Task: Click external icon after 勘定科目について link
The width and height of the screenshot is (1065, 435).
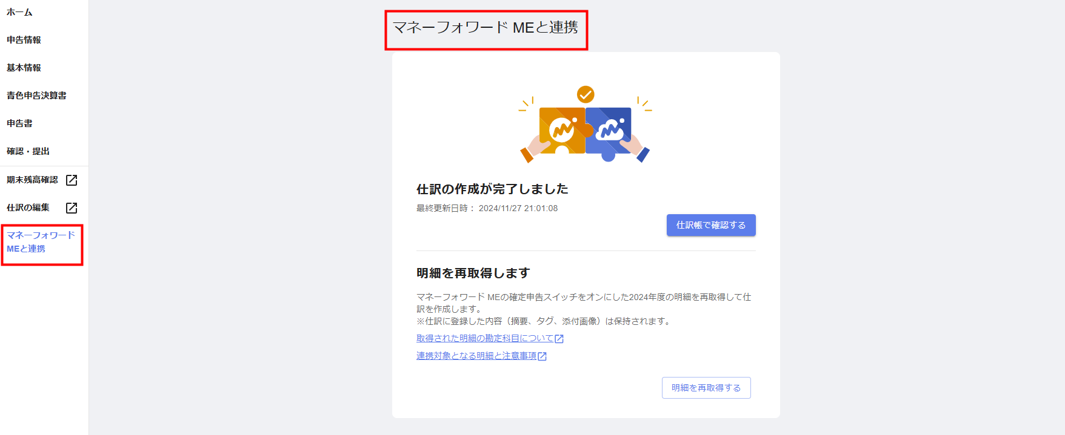Action: click(x=559, y=339)
